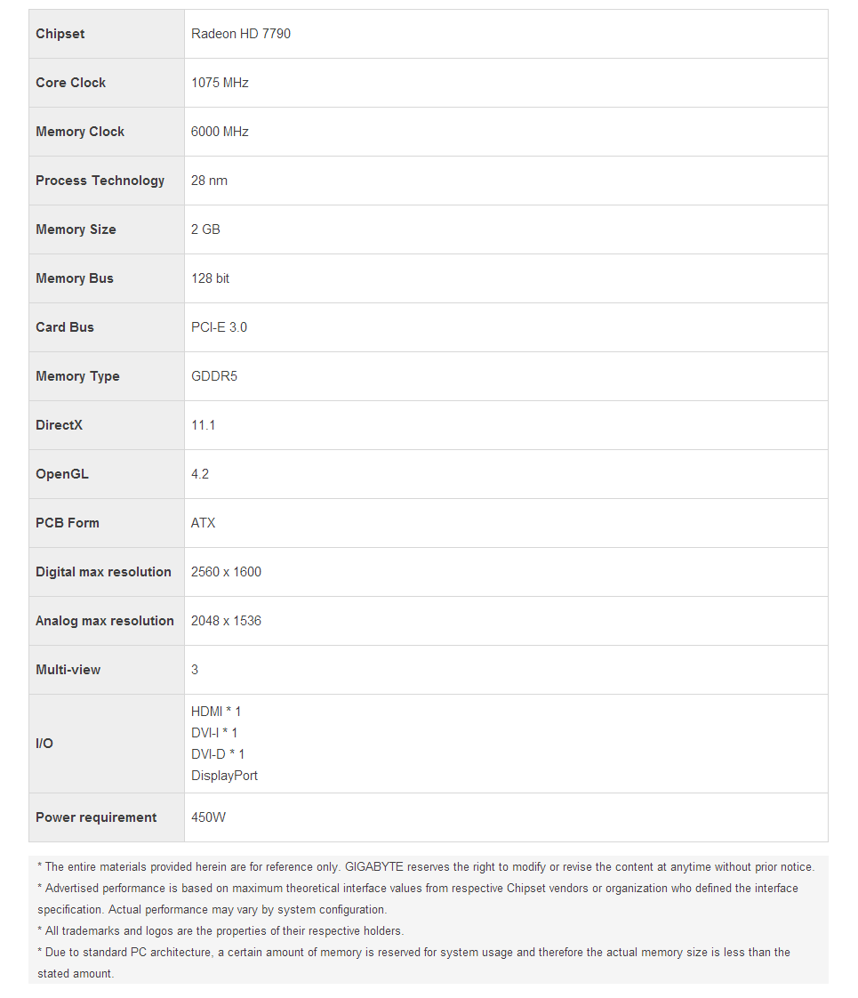Select the Process Technology label
858x998 pixels.
pos(100,181)
